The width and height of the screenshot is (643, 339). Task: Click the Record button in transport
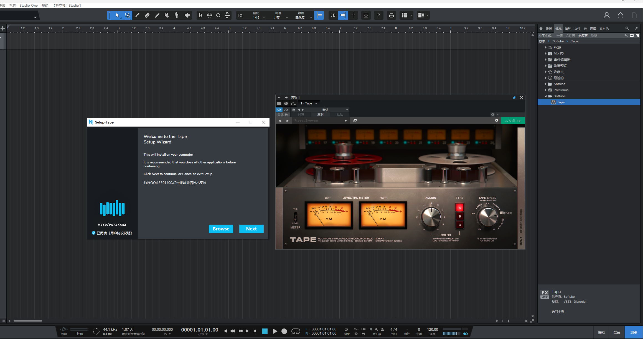coord(284,331)
